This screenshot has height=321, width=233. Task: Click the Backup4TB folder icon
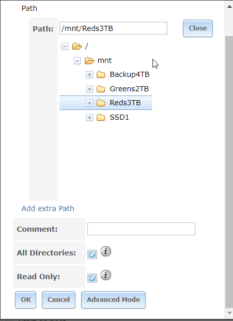coord(101,75)
